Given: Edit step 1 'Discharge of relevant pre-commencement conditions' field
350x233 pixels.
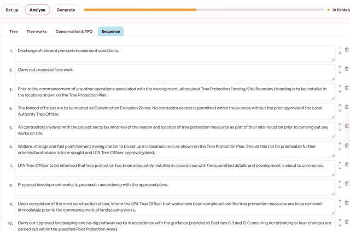Looking at the screenshot, I should click(x=175, y=54).
